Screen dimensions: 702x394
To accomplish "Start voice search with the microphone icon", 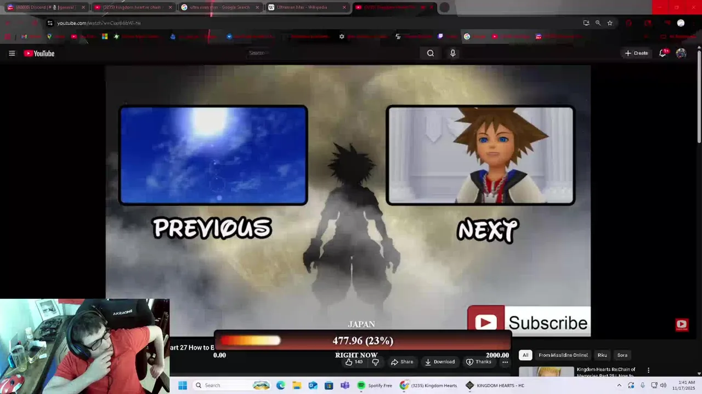I will point(453,53).
